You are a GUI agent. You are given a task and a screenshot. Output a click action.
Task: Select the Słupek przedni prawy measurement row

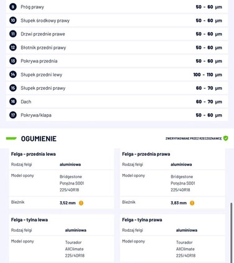[x=117, y=88]
